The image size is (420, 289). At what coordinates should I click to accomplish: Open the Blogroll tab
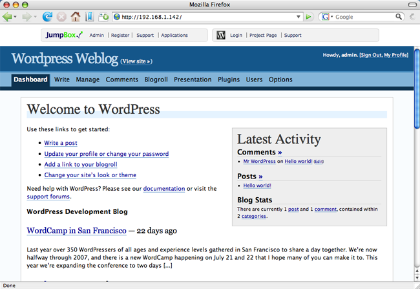click(x=156, y=80)
